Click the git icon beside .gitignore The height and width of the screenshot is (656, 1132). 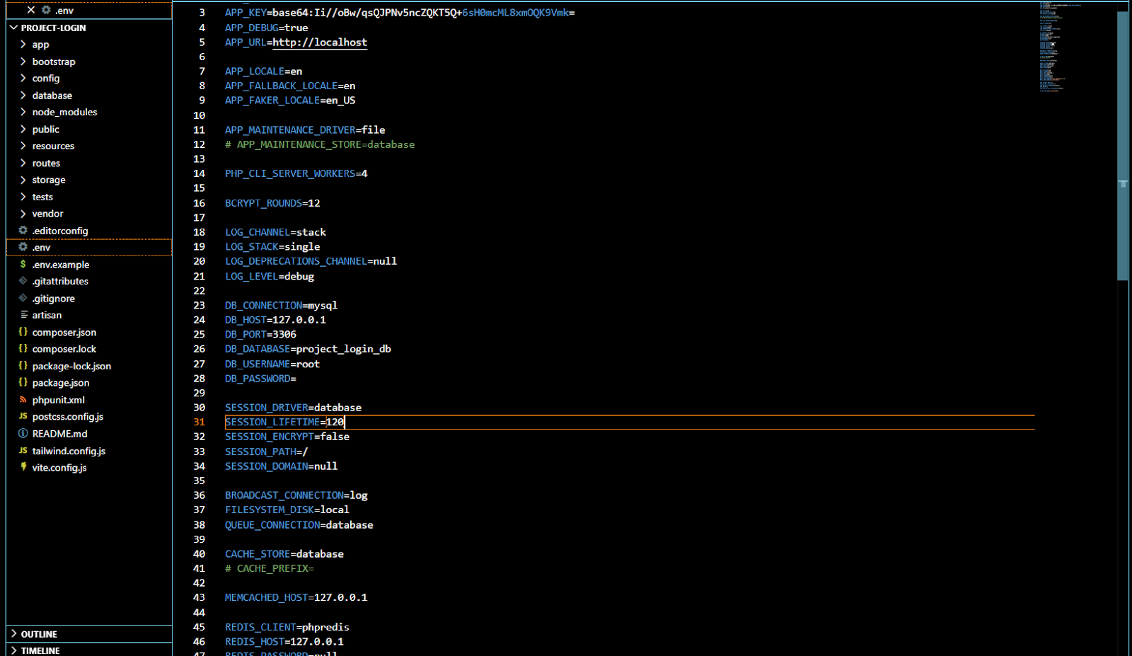pyautogui.click(x=23, y=298)
